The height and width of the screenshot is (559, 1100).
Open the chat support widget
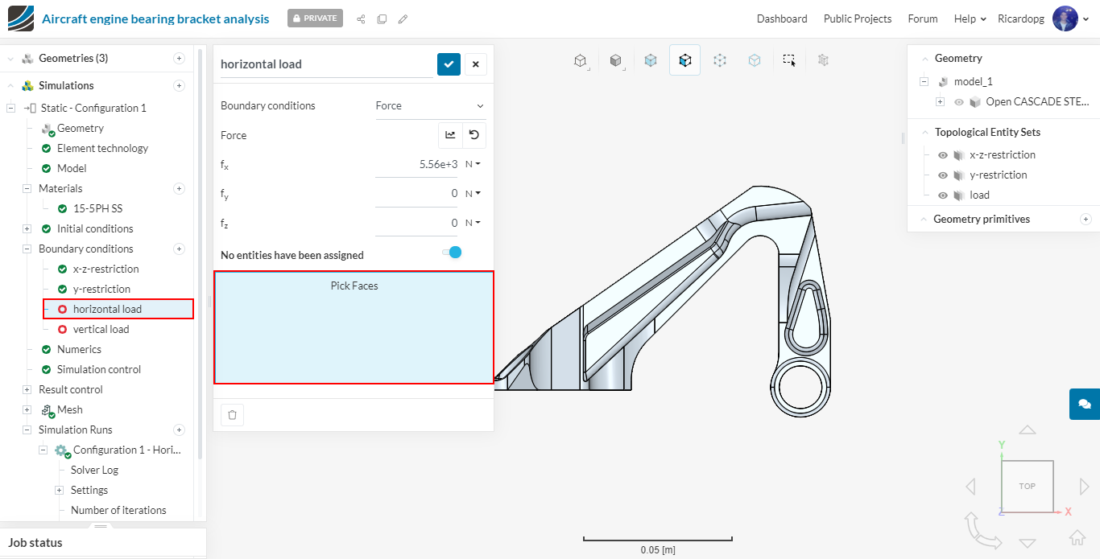point(1084,404)
